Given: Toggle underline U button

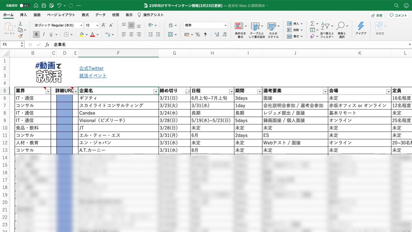Looking at the screenshot, I should (51, 34).
